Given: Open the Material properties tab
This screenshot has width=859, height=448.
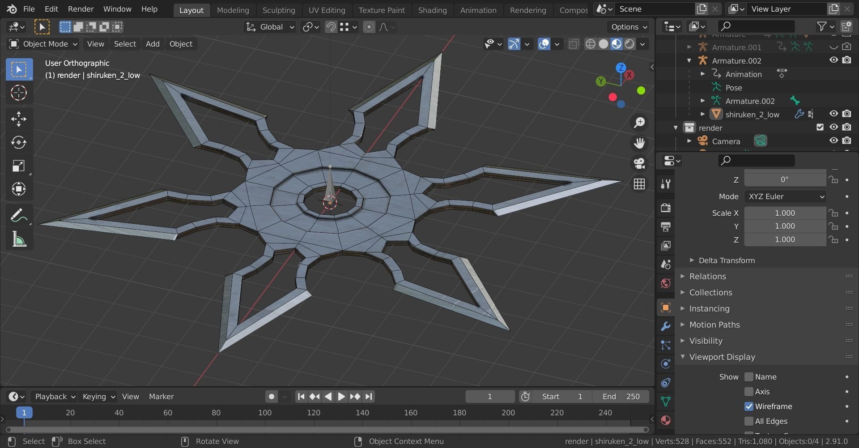Looking at the screenshot, I should click(666, 420).
